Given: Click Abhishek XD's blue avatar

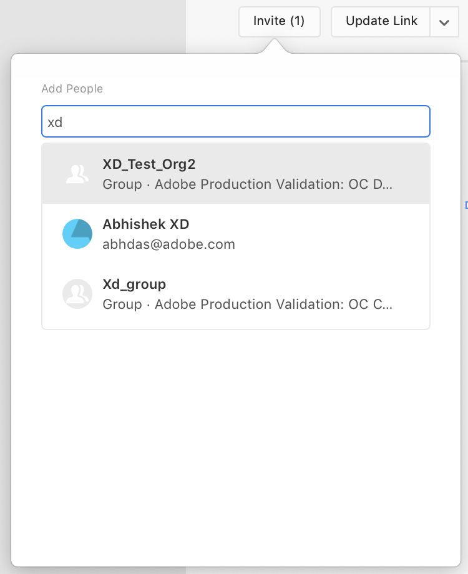Looking at the screenshot, I should (77, 234).
